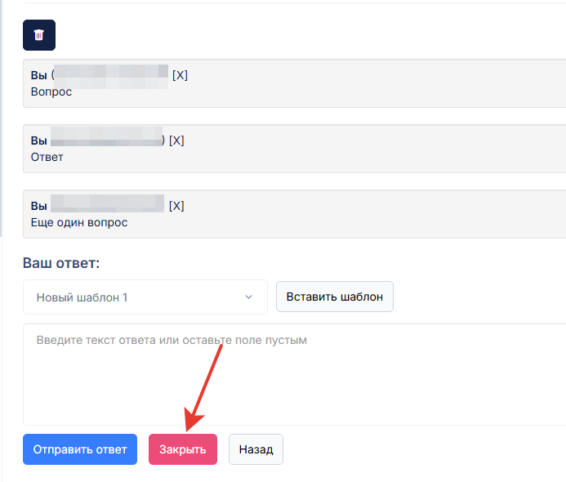Open the "Новый шаблон 1" template dropdown

(145, 297)
